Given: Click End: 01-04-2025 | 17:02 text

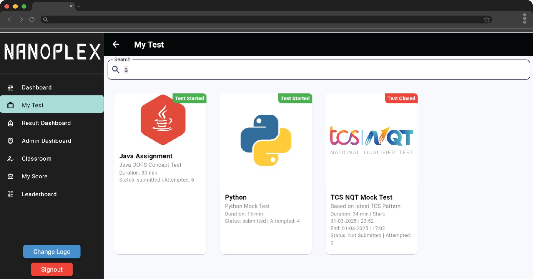Looking at the screenshot, I should [358, 228].
